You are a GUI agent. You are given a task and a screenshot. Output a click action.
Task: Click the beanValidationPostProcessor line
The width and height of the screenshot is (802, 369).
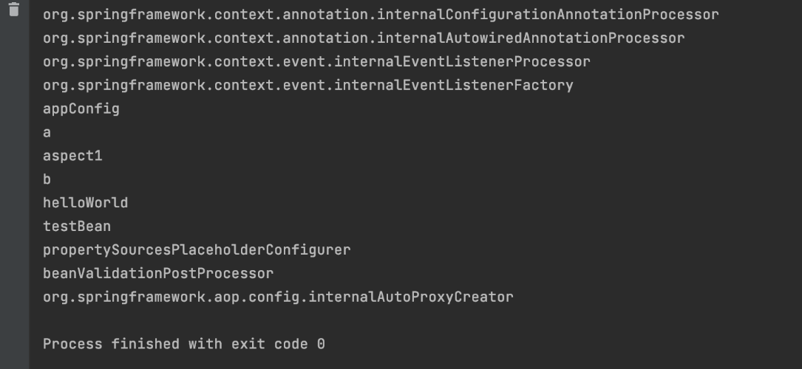[x=158, y=274]
